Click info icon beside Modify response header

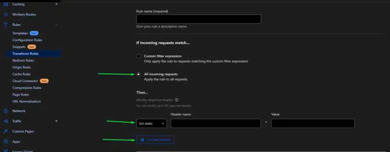click(177, 100)
